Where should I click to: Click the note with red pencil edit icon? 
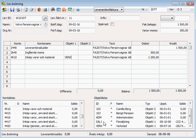[31, 10]
